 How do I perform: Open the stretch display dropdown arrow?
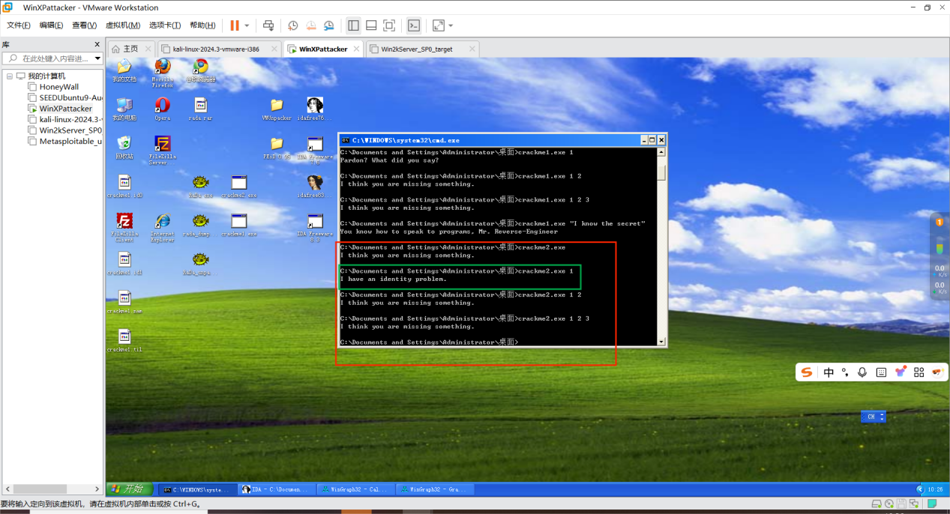click(x=451, y=25)
